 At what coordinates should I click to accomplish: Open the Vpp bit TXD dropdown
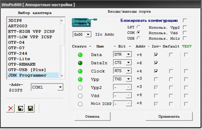click(129, 79)
